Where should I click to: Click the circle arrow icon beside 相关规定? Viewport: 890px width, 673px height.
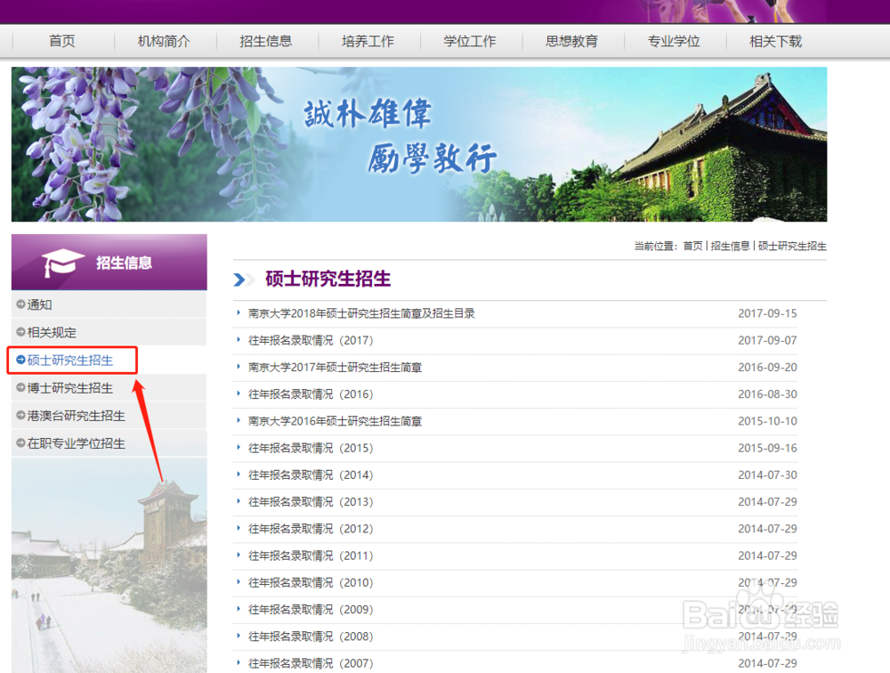pos(20,332)
